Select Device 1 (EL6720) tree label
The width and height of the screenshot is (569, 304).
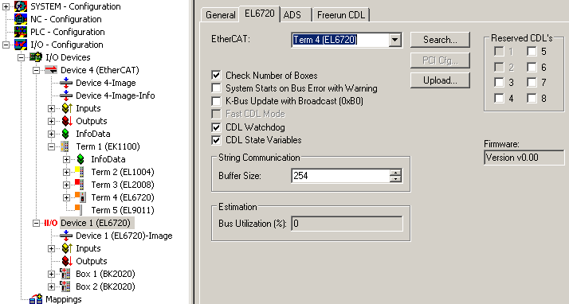[96, 223]
